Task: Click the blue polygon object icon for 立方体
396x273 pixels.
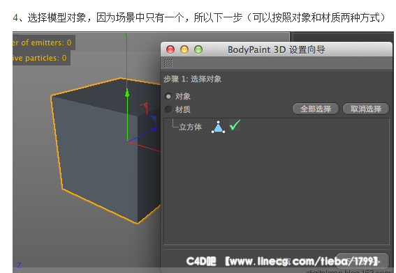Action: [218, 127]
